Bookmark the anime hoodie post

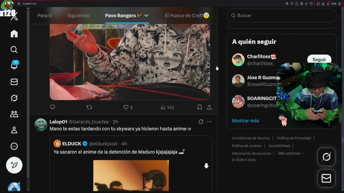tap(199, 107)
